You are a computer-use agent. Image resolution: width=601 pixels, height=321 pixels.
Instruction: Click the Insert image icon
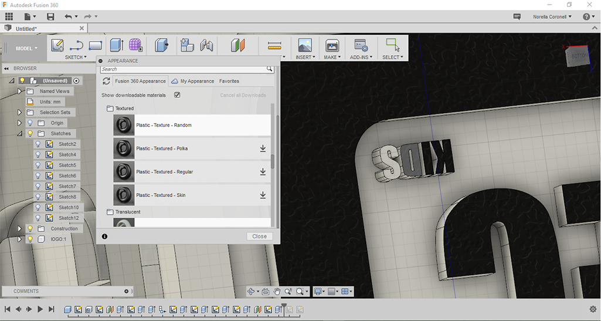pyautogui.click(x=305, y=45)
